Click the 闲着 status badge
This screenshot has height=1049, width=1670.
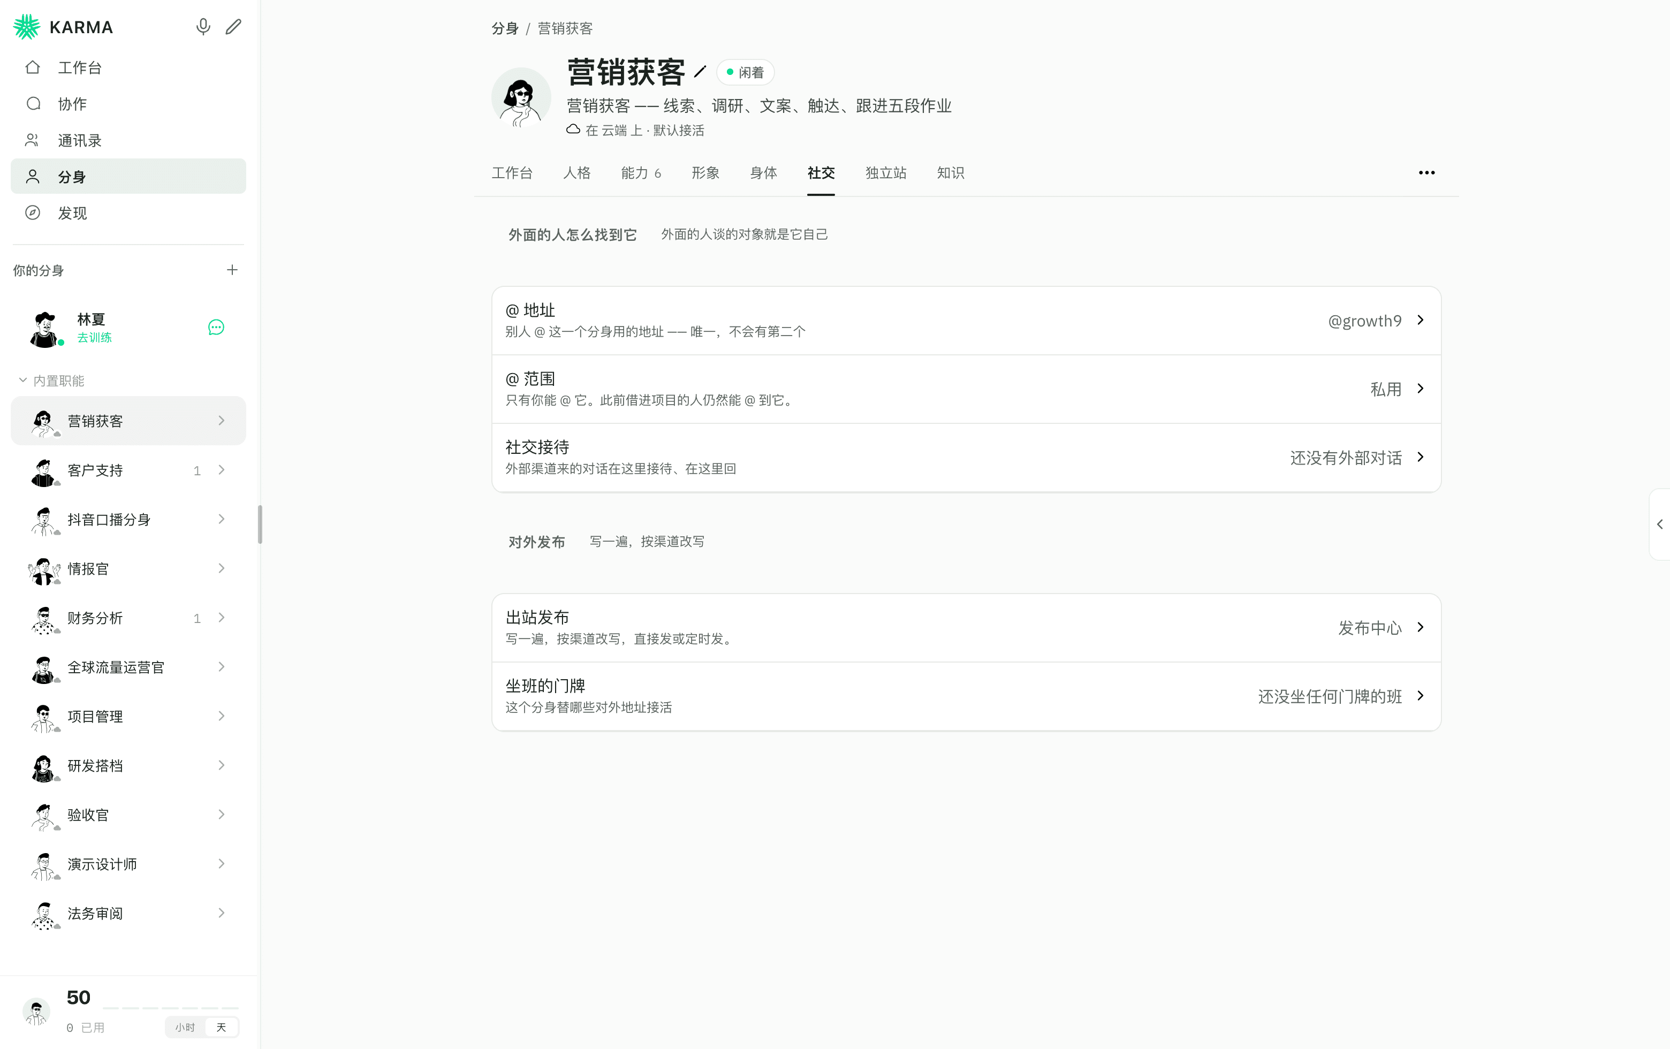(x=745, y=72)
